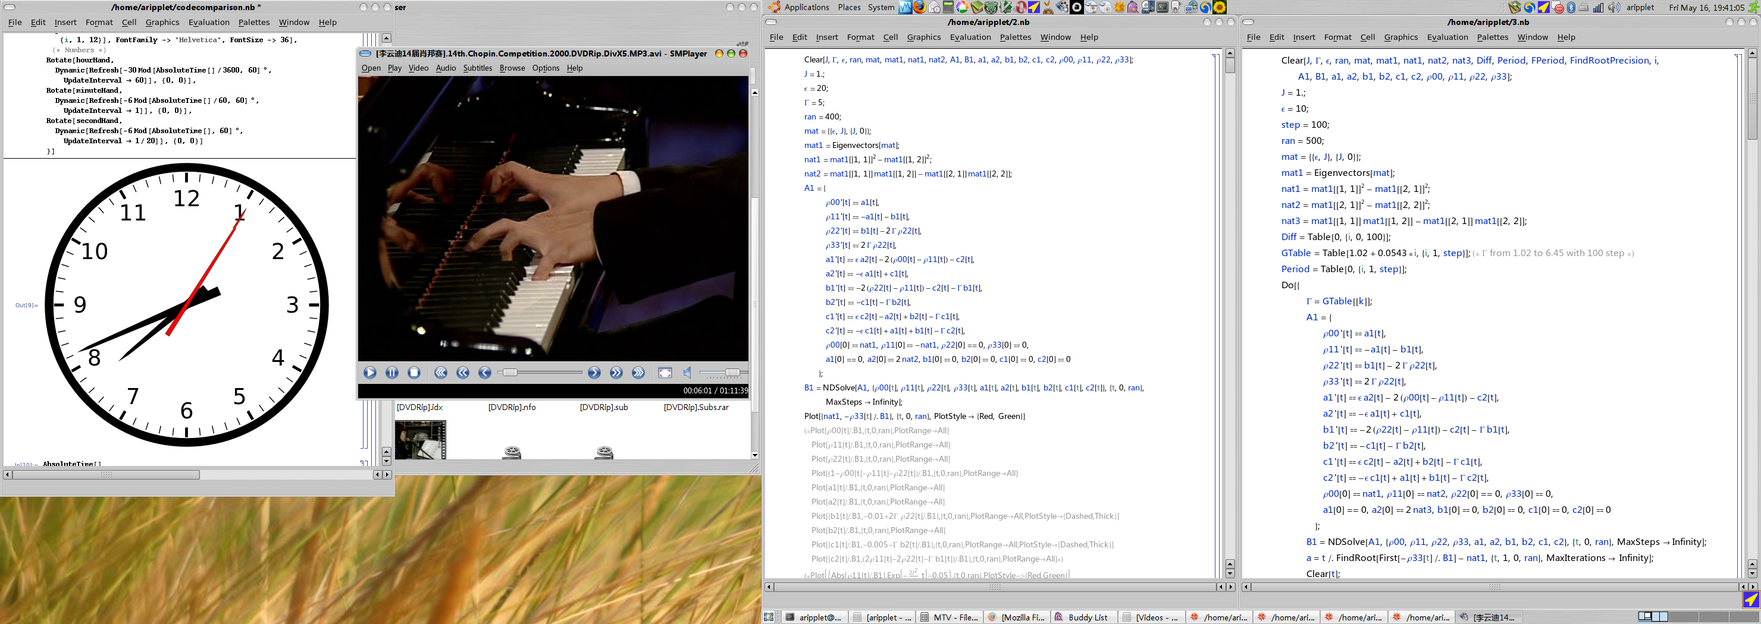1761x624 pixels.
Task: Click the triple-arrow forward button in SMPlayer
Action: tap(638, 373)
